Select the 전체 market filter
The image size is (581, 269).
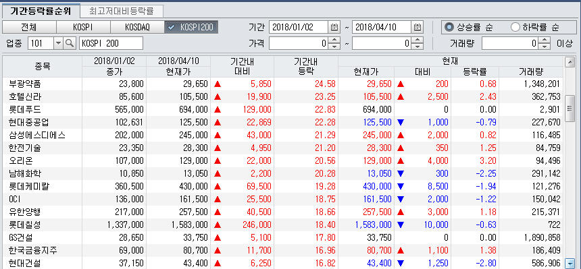tap(29, 27)
